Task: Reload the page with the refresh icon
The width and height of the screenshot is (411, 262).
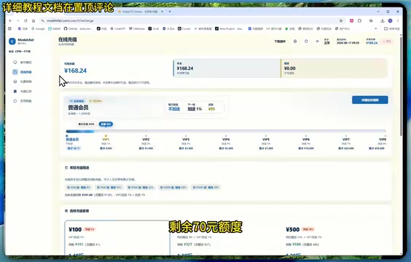Action: tap(26, 20)
